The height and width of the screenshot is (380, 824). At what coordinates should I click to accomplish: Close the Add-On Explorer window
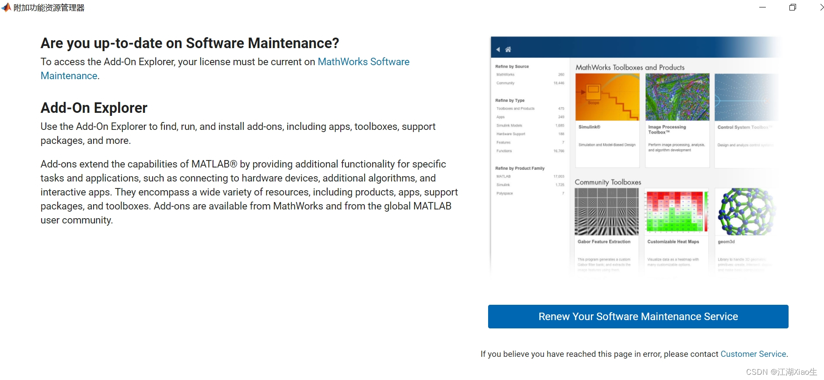pos(821,7)
